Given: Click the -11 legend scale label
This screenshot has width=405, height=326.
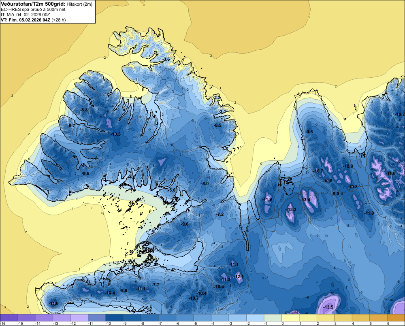Looking at the screenshot, I should pos(90,324).
